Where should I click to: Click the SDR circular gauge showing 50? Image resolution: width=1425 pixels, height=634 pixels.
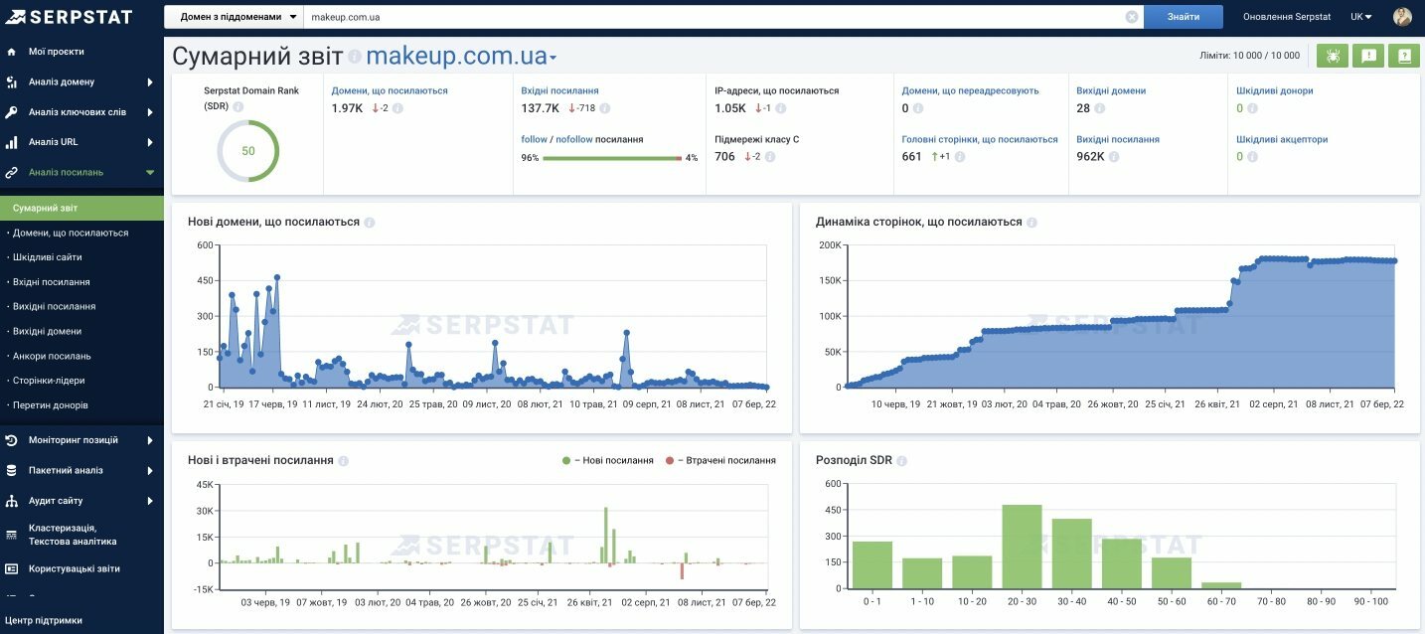pyautogui.click(x=248, y=151)
